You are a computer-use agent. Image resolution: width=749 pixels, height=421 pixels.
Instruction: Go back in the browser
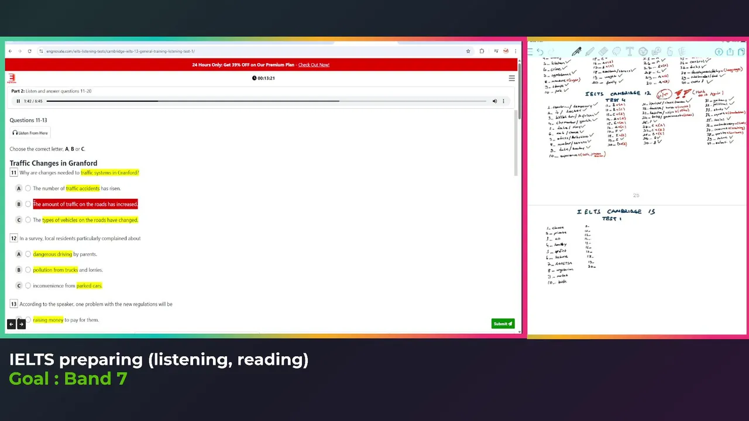(x=10, y=51)
